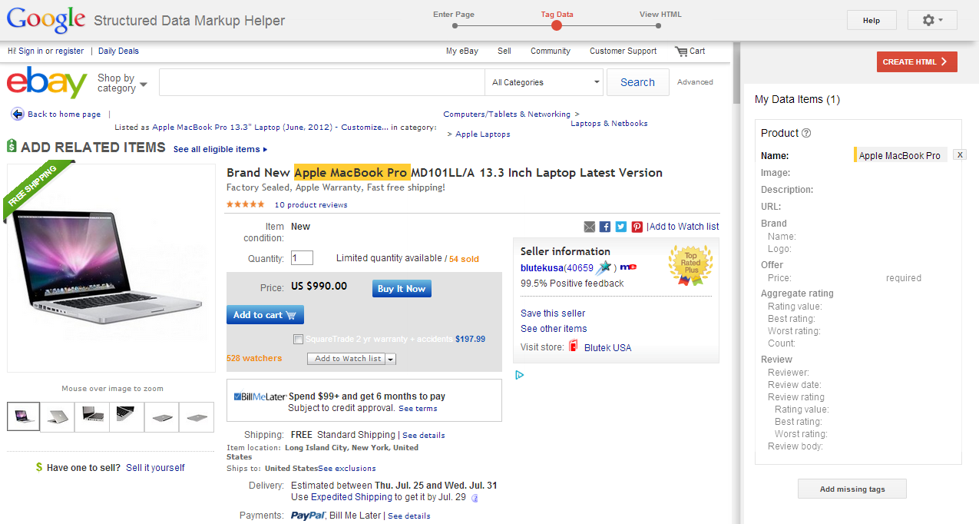Select the Sell tab in eBay navigation
The image size is (979, 524).
(x=504, y=51)
